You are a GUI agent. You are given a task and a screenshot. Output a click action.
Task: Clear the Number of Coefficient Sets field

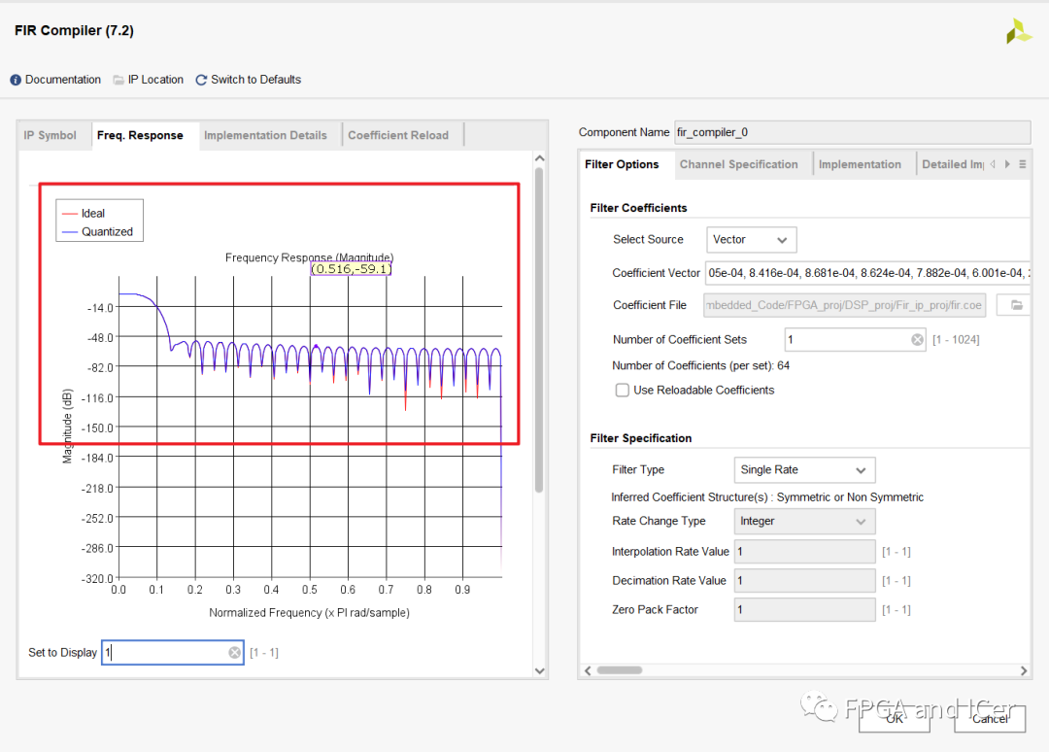(x=917, y=340)
